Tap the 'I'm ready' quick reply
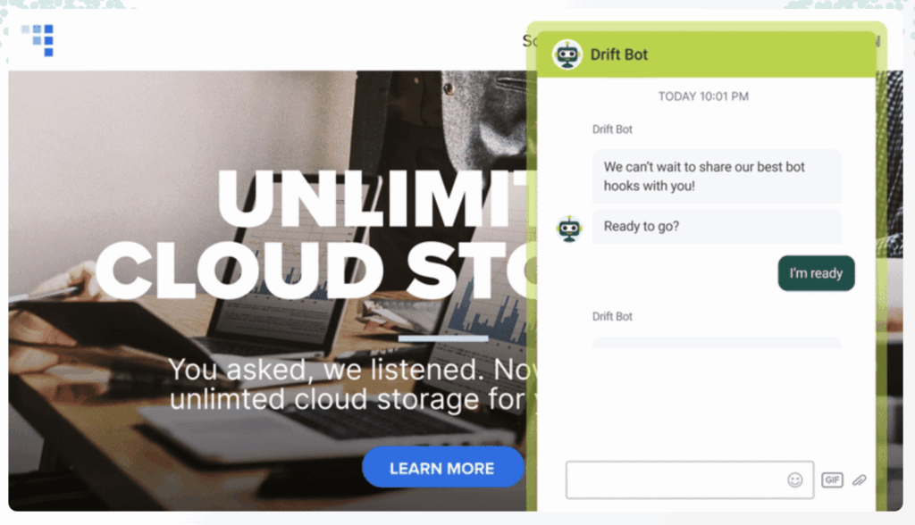Viewport: 915px width, 525px height. click(816, 273)
